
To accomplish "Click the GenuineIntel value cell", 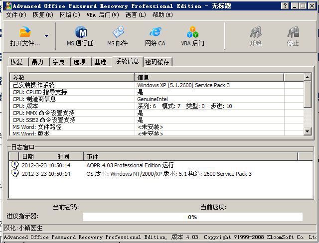I will pyautogui.click(x=153, y=99).
